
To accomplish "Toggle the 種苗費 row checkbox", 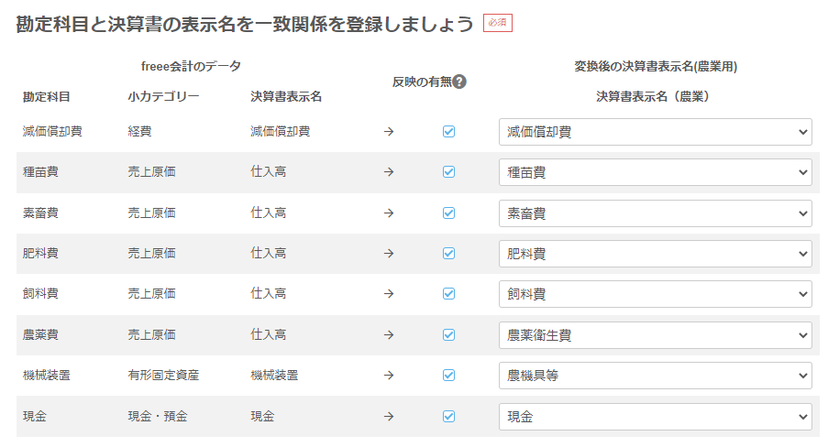I will tap(449, 172).
